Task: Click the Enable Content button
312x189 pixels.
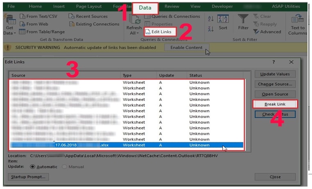Action: click(x=186, y=47)
